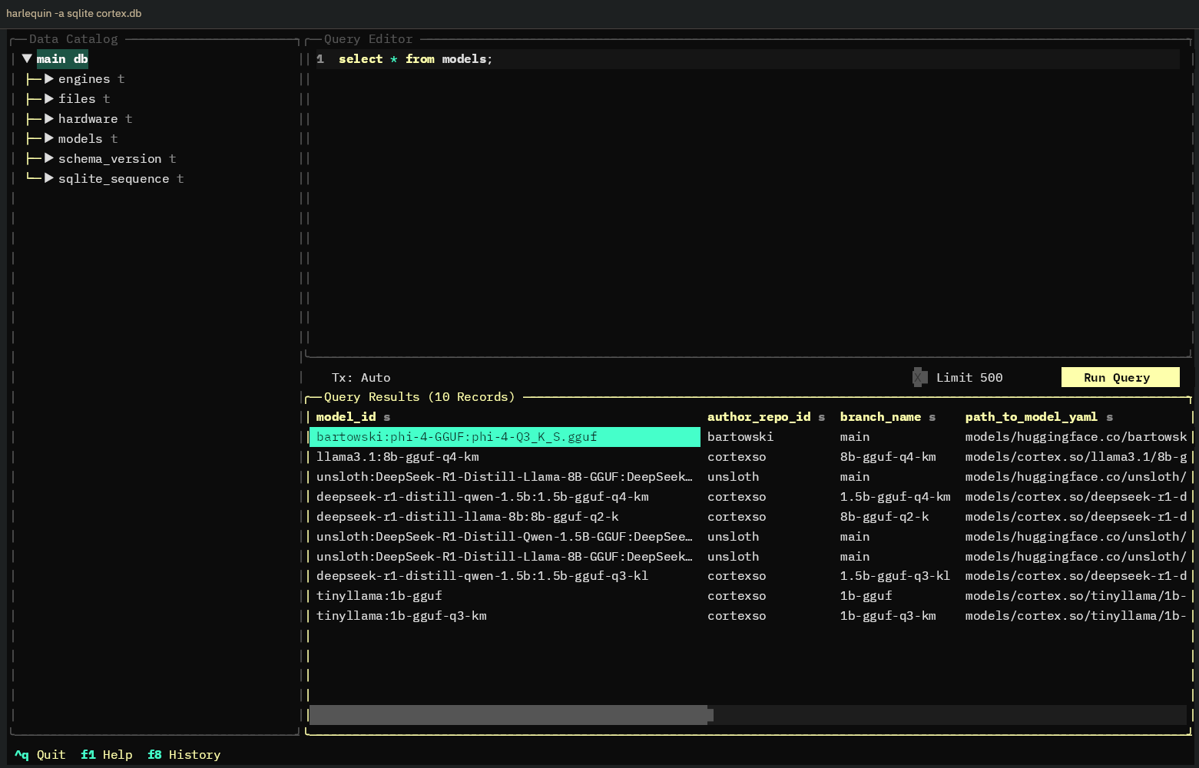1199x768 pixels.
Task: Select cell llama3.1:8b-gguf-q4-km
Action: click(x=505, y=457)
